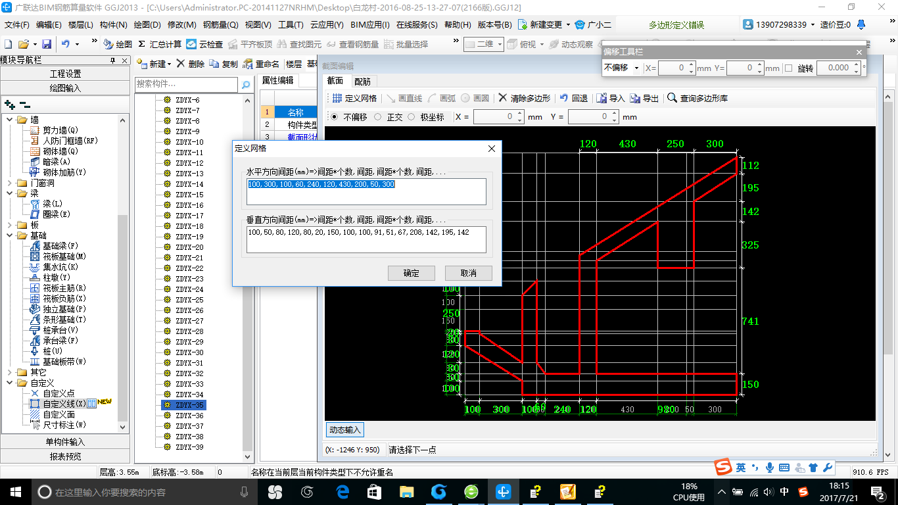Image resolution: width=898 pixels, height=505 pixels.
Task: Click 定义网格 grid tool in section editor
Action: click(x=354, y=98)
